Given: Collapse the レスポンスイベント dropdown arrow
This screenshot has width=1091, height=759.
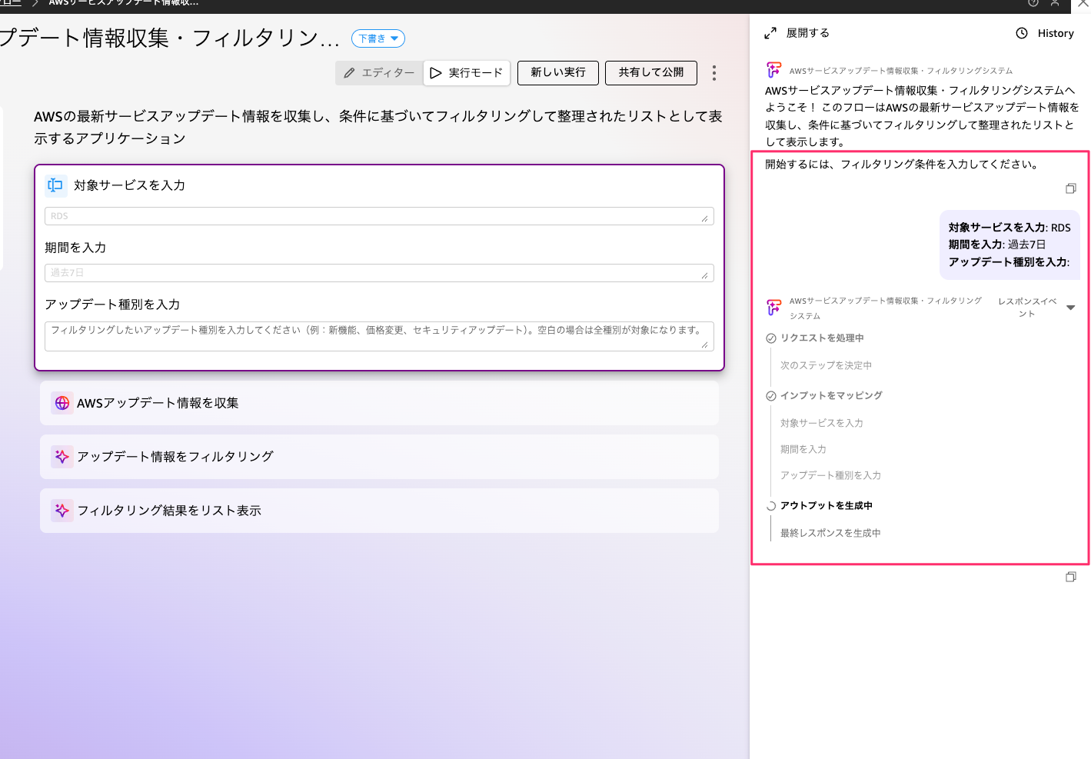Looking at the screenshot, I should tap(1070, 308).
